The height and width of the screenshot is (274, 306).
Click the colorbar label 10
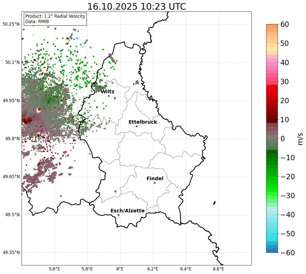[x=285, y=120]
